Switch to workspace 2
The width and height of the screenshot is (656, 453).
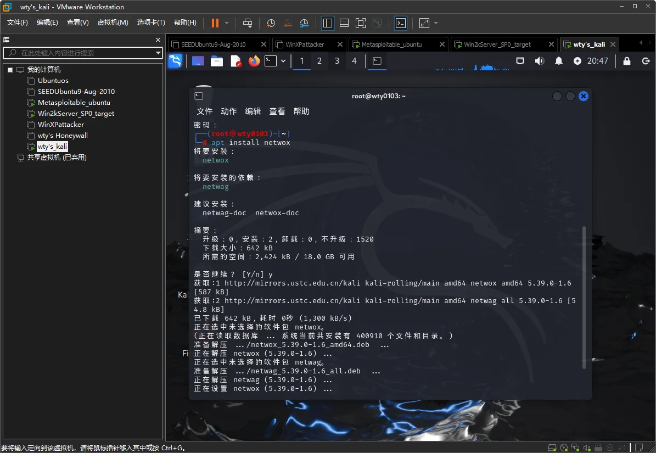point(319,61)
